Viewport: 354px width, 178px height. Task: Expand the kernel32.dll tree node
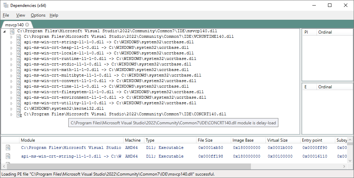coord(11,109)
